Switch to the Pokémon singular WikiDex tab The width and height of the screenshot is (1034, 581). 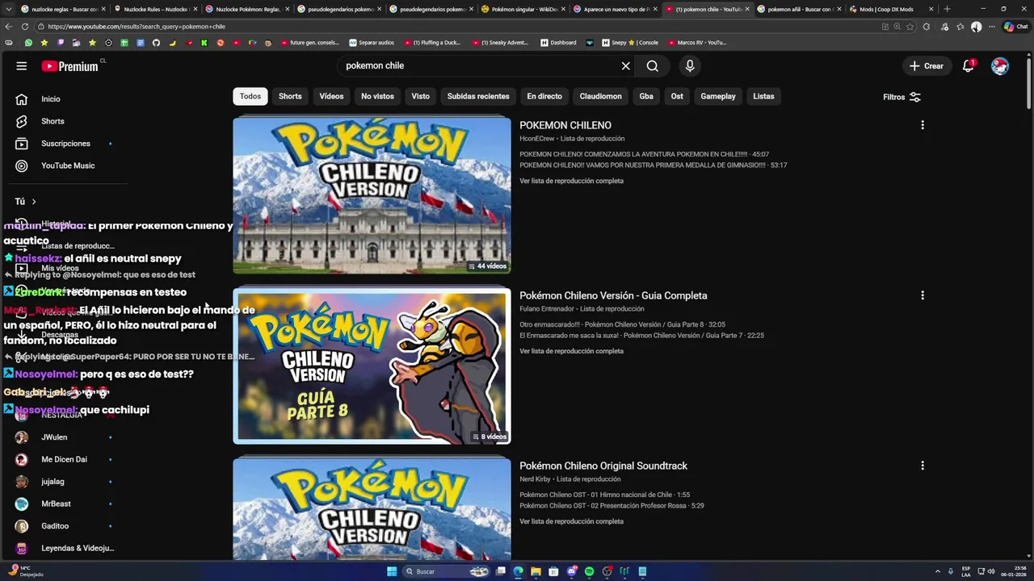click(524, 9)
